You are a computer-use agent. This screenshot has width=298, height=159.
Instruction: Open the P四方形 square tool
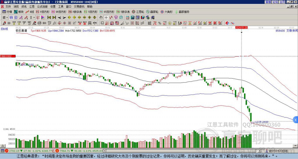coord(43,12)
